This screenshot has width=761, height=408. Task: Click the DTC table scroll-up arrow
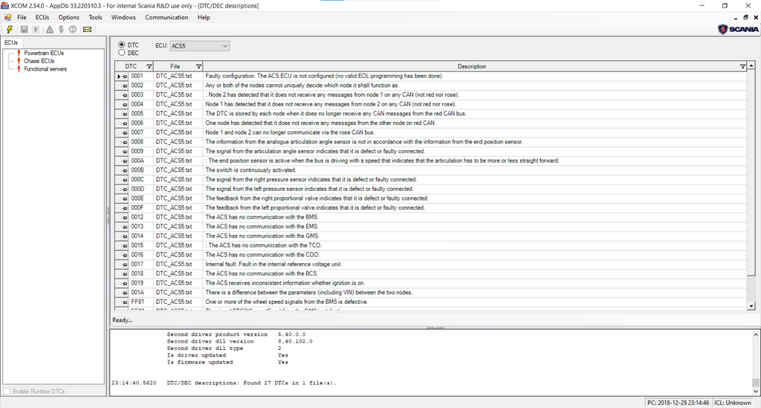(751, 65)
